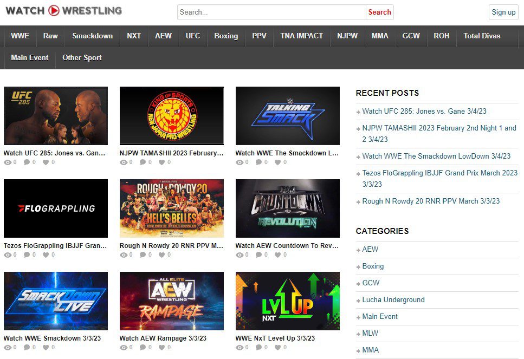The image size is (524, 359).
Task: Click the eye icon under FloGrappling post
Action: click(x=8, y=255)
